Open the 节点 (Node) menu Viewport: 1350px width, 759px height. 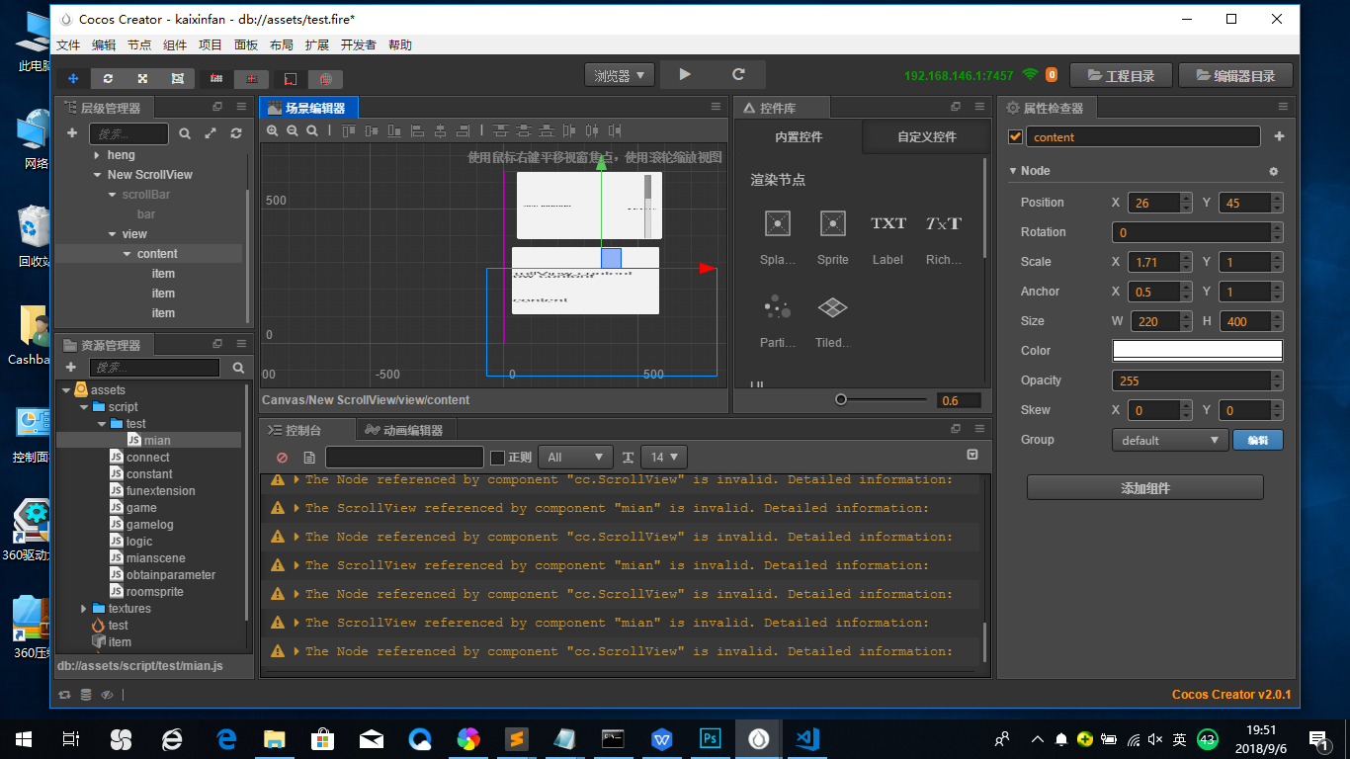[x=139, y=45]
